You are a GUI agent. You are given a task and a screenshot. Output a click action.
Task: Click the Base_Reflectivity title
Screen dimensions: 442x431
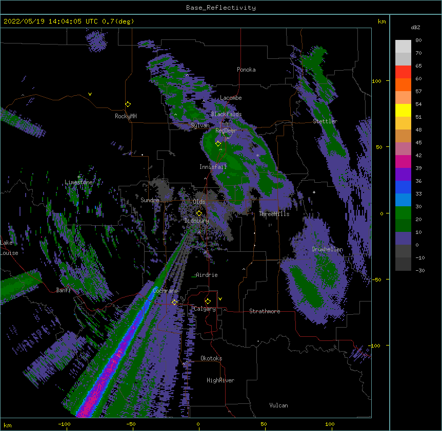pos(221,8)
